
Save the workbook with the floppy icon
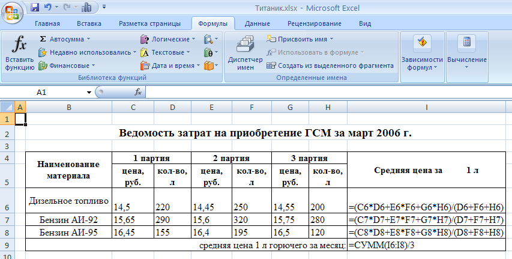[35, 7]
